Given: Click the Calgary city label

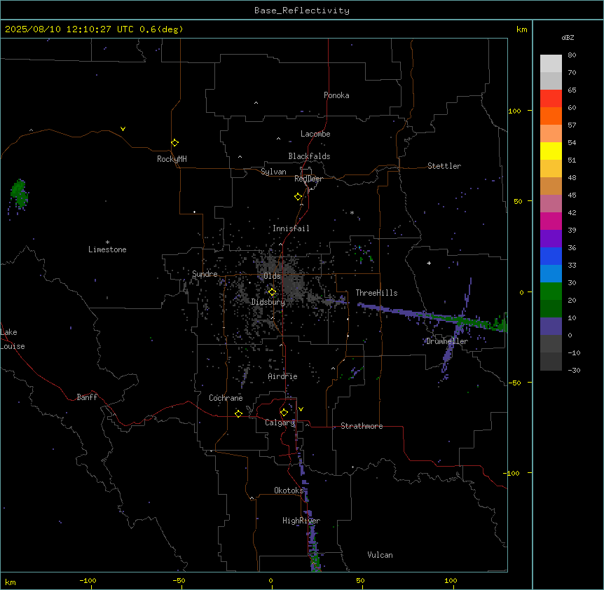Looking at the screenshot, I should tap(280, 423).
